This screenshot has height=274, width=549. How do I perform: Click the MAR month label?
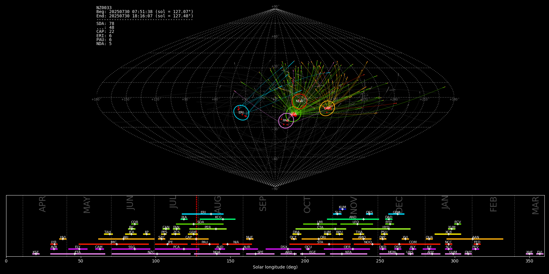(536, 205)
